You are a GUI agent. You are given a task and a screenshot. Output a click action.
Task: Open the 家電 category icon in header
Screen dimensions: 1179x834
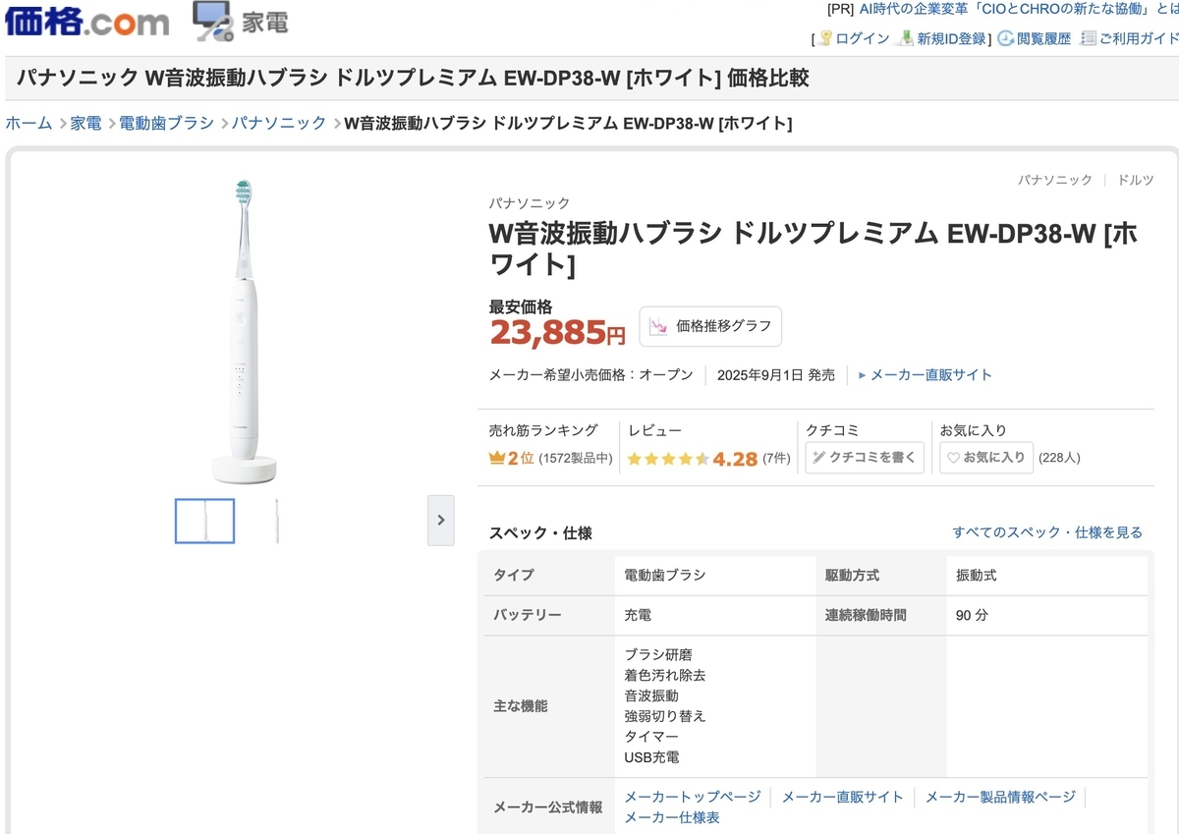212,21
